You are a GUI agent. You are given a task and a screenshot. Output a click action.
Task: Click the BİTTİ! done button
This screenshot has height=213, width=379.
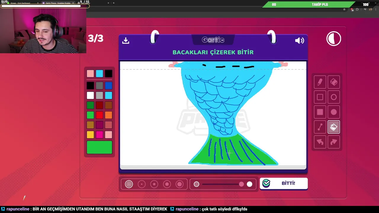(x=284, y=183)
